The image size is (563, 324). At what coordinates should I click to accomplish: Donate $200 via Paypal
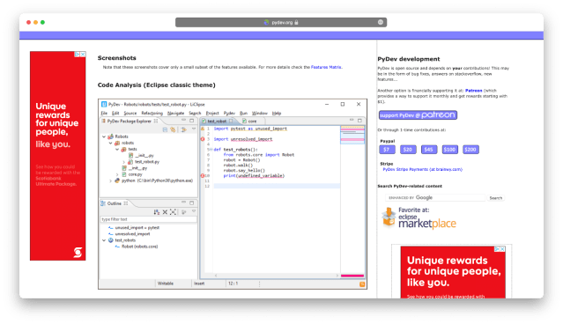point(470,150)
